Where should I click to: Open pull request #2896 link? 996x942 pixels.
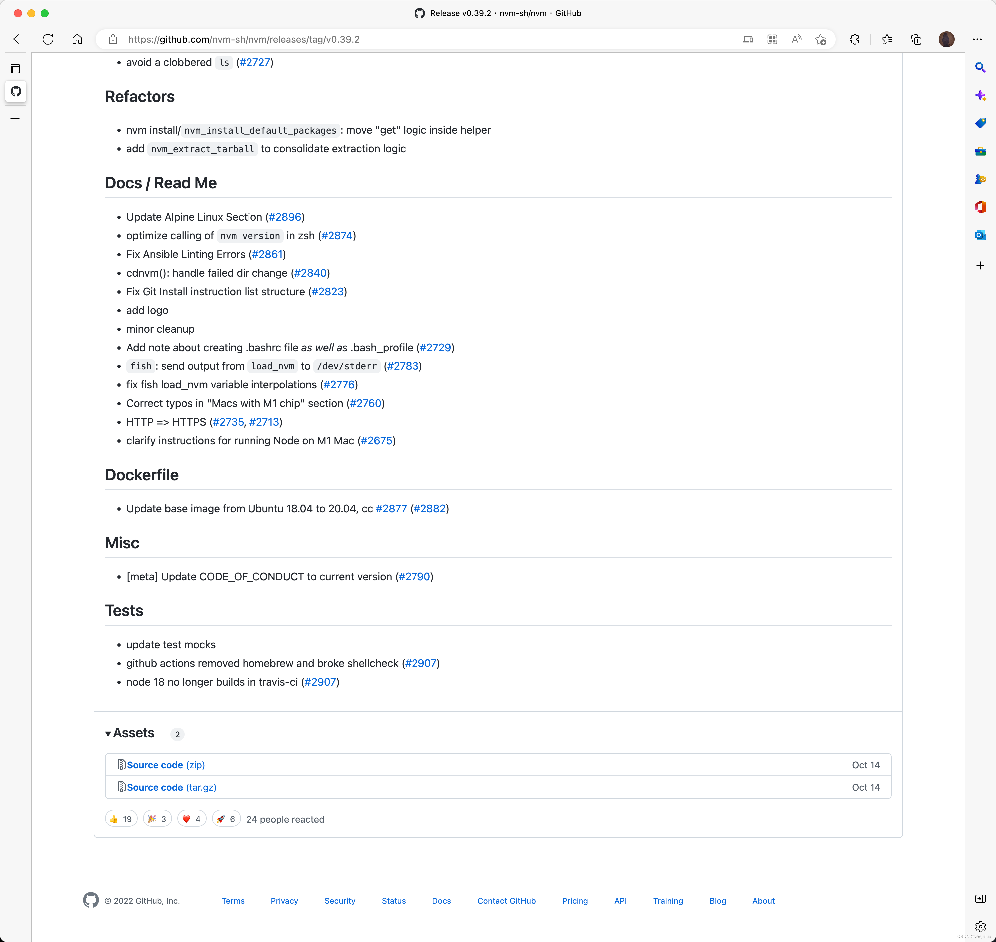(284, 217)
